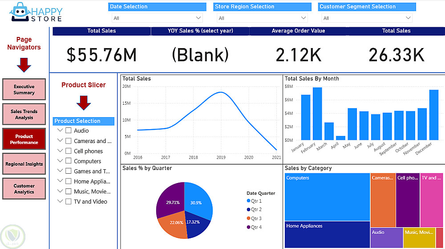Select the Audio treemap tile

(387, 238)
